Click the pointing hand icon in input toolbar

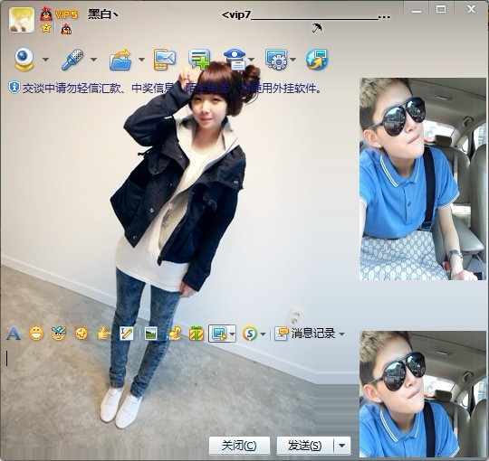[104, 334]
